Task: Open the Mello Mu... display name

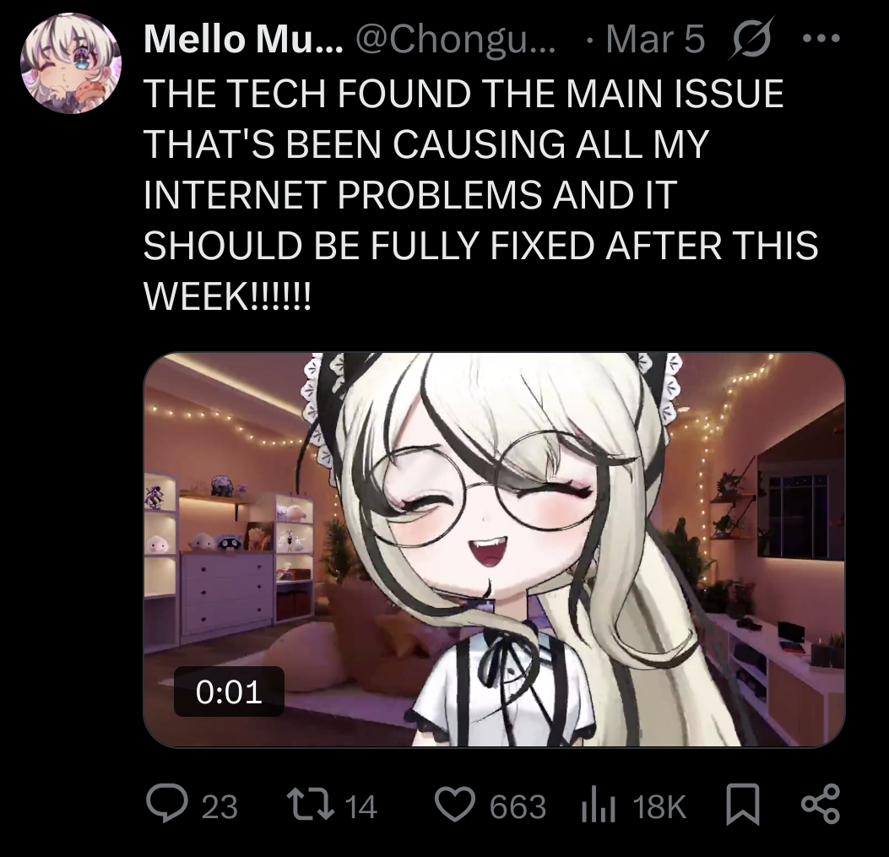Action: point(243,39)
